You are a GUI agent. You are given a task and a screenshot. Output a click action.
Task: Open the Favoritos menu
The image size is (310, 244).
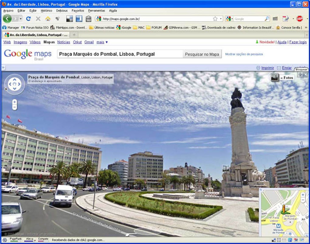[x=78, y=11]
